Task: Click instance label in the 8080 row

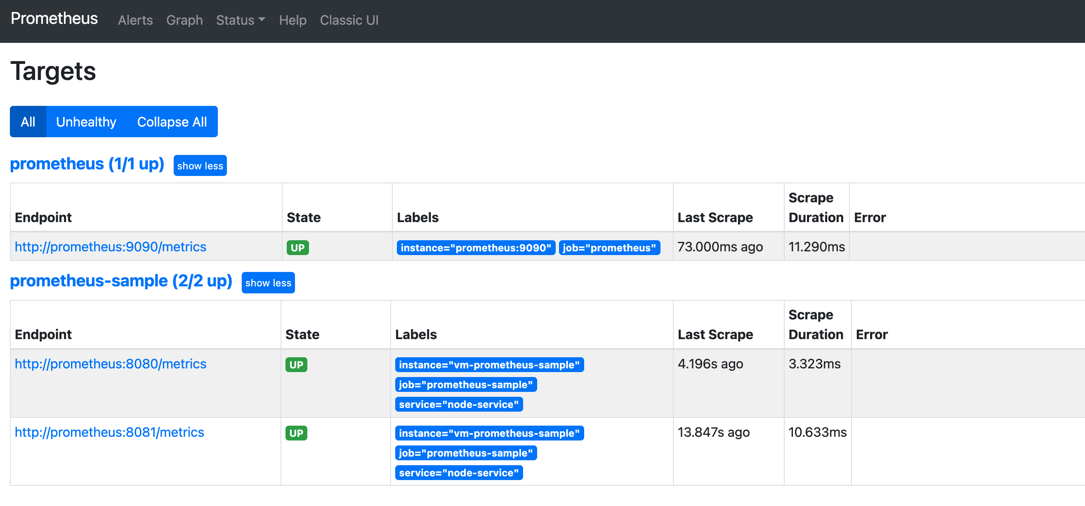Action: [x=489, y=365]
